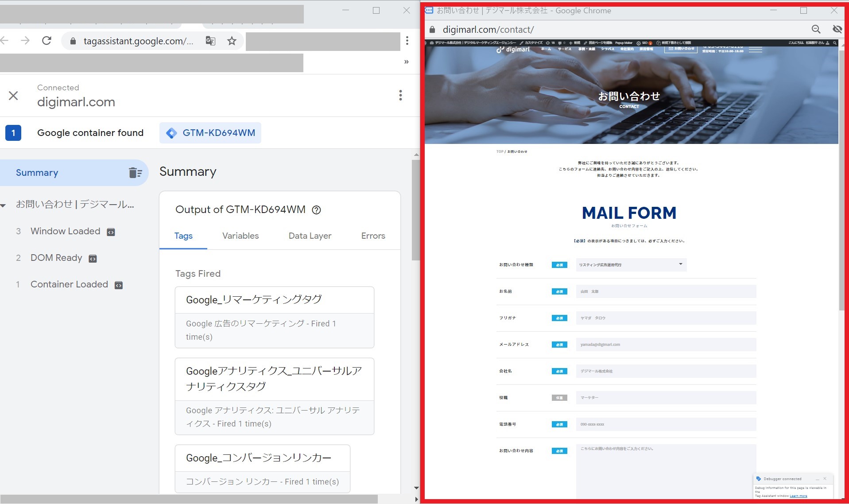Click the search icon in the WordPress admin bar
The image size is (849, 504).
[834, 43]
